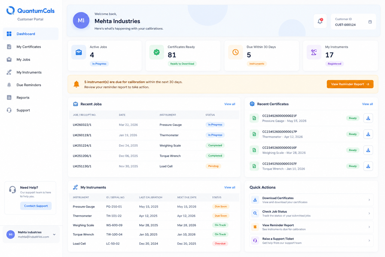Click the View Reminder Report bell icon

pos(255,227)
